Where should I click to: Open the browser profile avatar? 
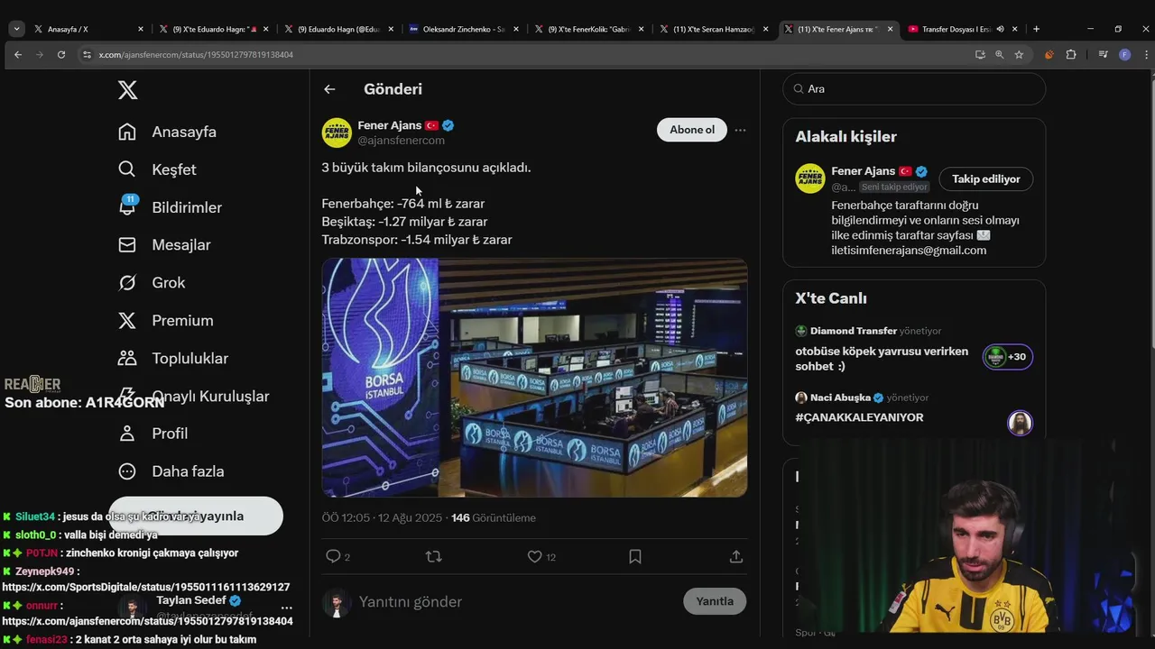tap(1124, 55)
